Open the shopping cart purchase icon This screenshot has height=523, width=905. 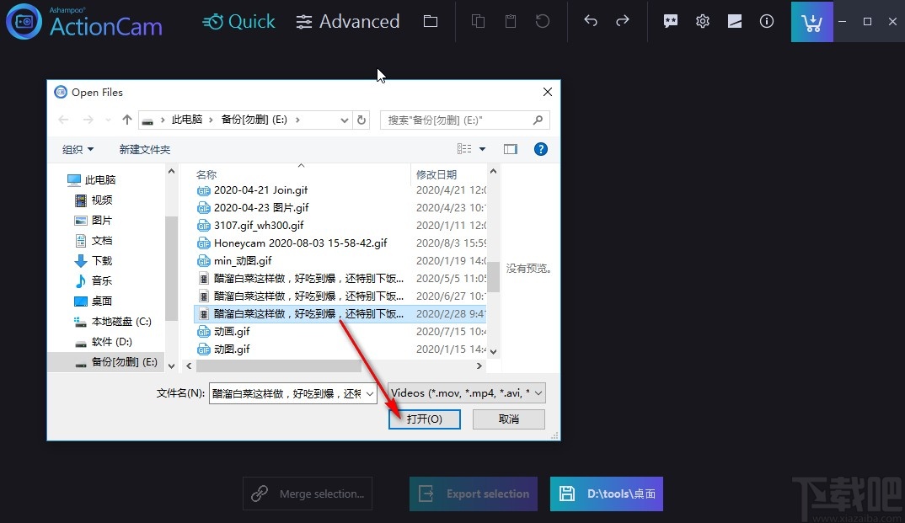pyautogui.click(x=811, y=21)
